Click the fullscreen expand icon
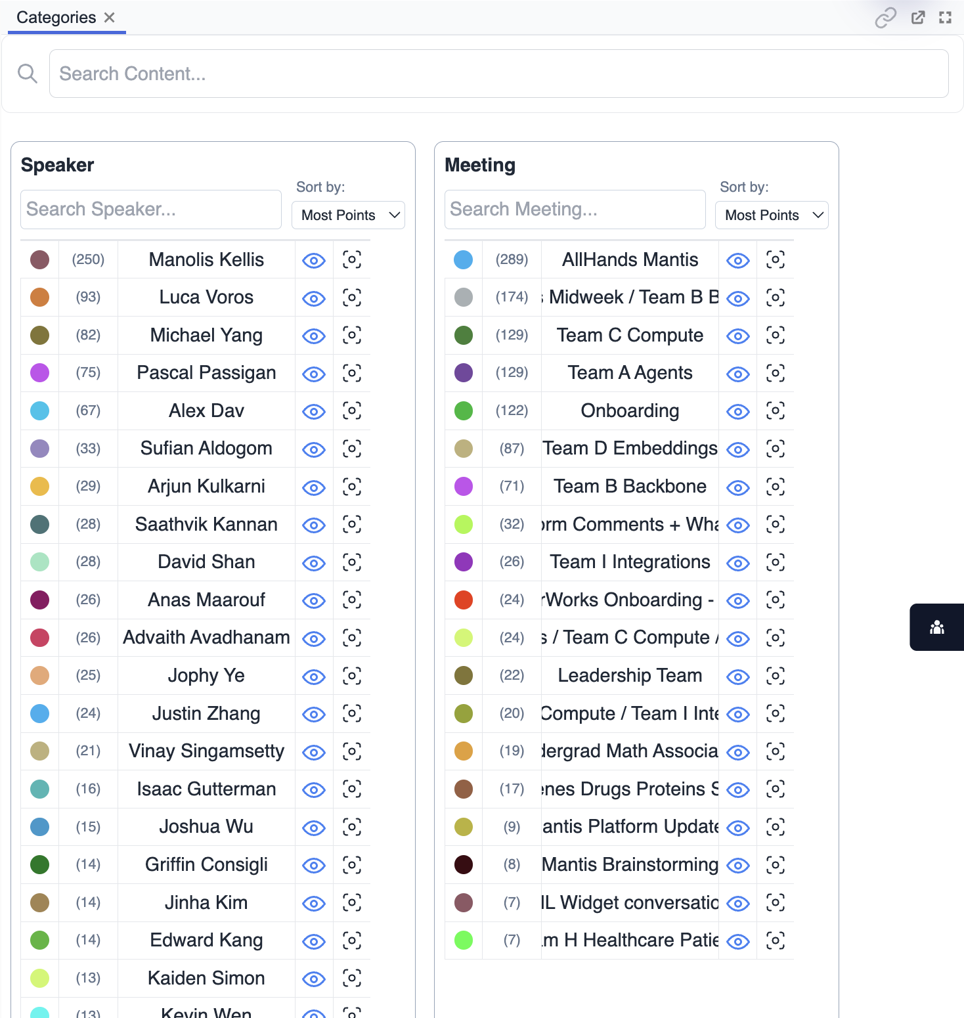964x1018 pixels. coord(945,18)
